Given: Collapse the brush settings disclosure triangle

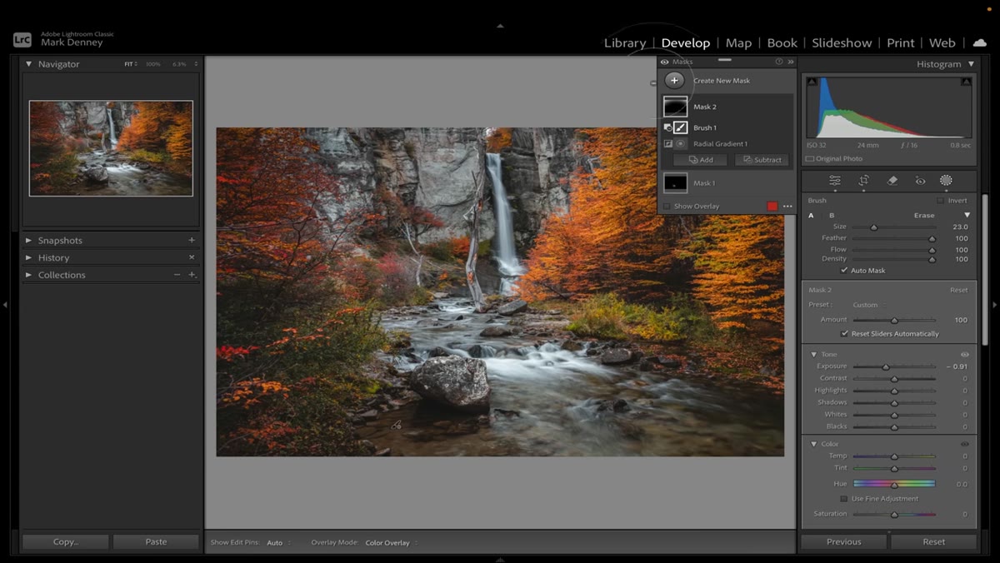Looking at the screenshot, I should click(x=967, y=216).
